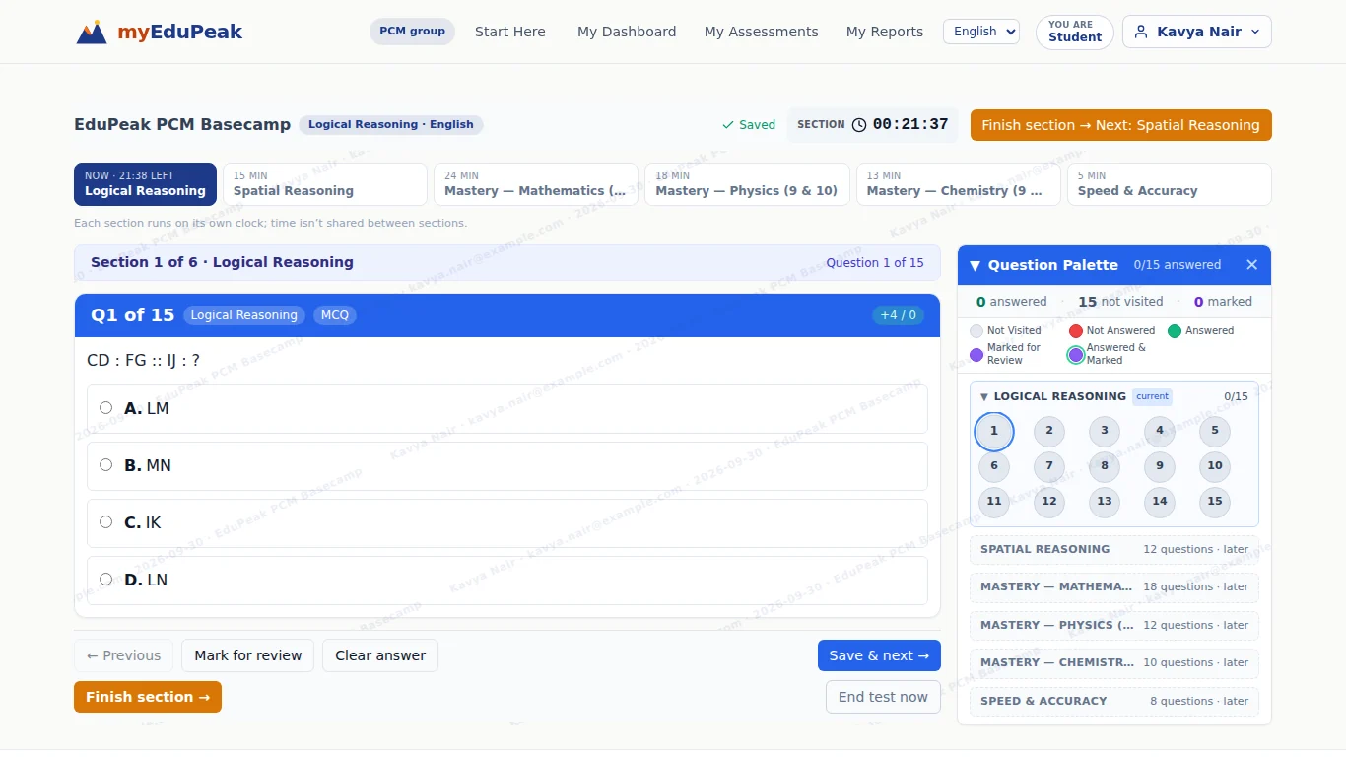Select option A radio button, LM
The width and height of the screenshot is (1346, 757).
coord(105,407)
